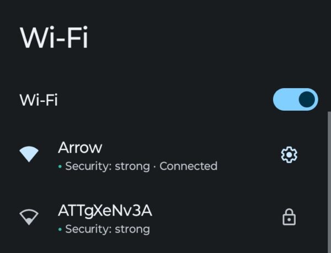Turn off the Wi-Fi switch
This screenshot has height=253, width=331.
coord(295,100)
